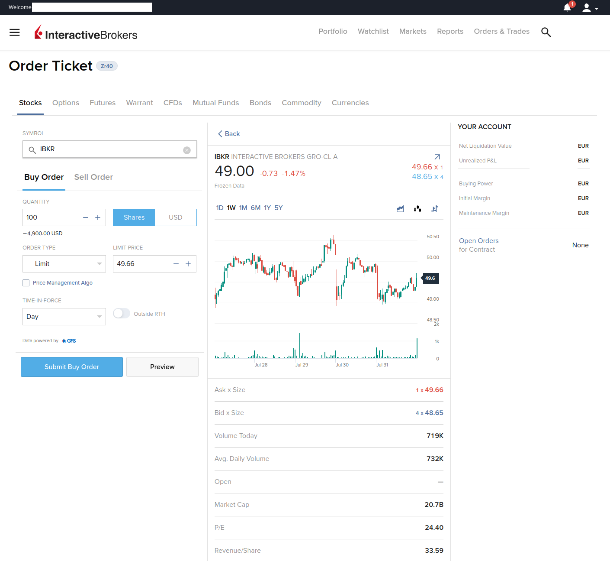This screenshot has height=561, width=610.
Task: Select Shares quantity unit
Action: point(134,217)
